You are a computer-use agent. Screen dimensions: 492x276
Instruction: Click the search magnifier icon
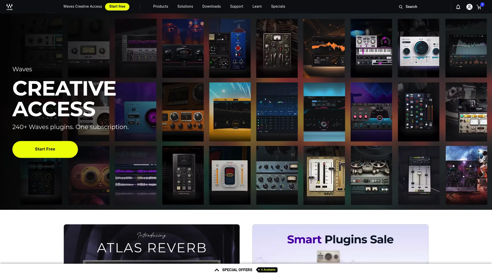pos(401,7)
